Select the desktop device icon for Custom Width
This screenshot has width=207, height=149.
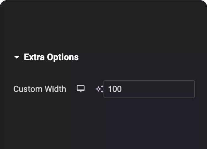[81, 89]
